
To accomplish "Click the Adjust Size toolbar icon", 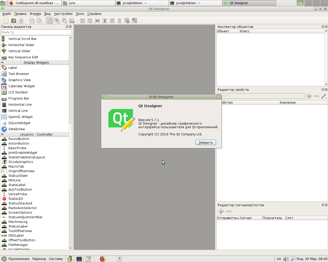I will (134, 20).
